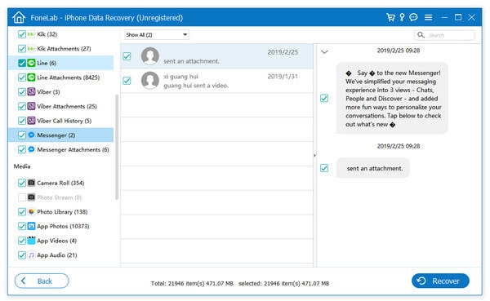Click the App Photos icon

point(31,226)
